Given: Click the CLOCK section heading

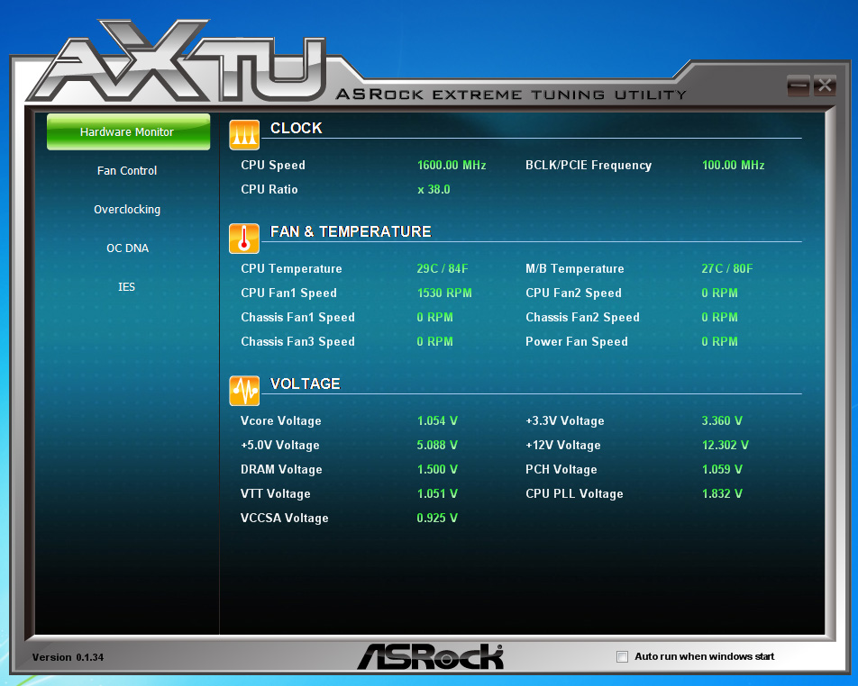Looking at the screenshot, I should pyautogui.click(x=296, y=128).
